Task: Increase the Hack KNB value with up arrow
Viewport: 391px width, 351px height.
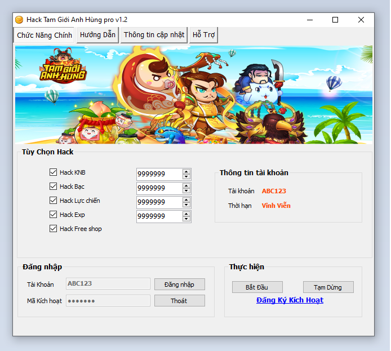Action: pyautogui.click(x=186, y=171)
